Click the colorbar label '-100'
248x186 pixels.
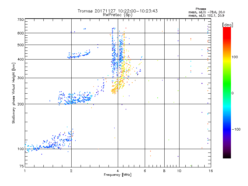click(x=236, y=129)
